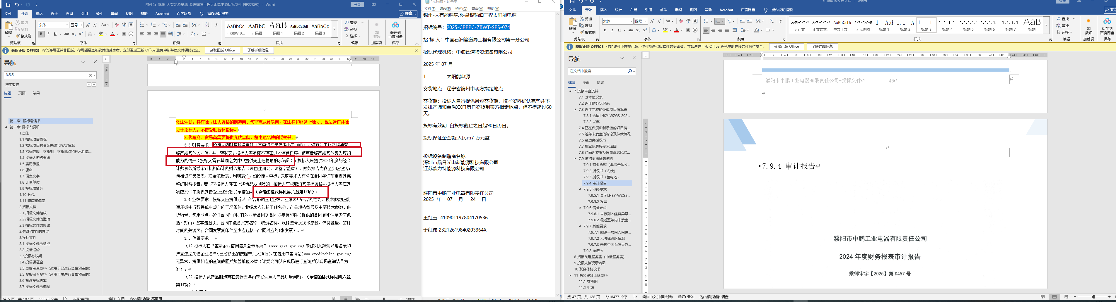Collapse 第二章 投标人须知 in left navigation pane

(6, 127)
